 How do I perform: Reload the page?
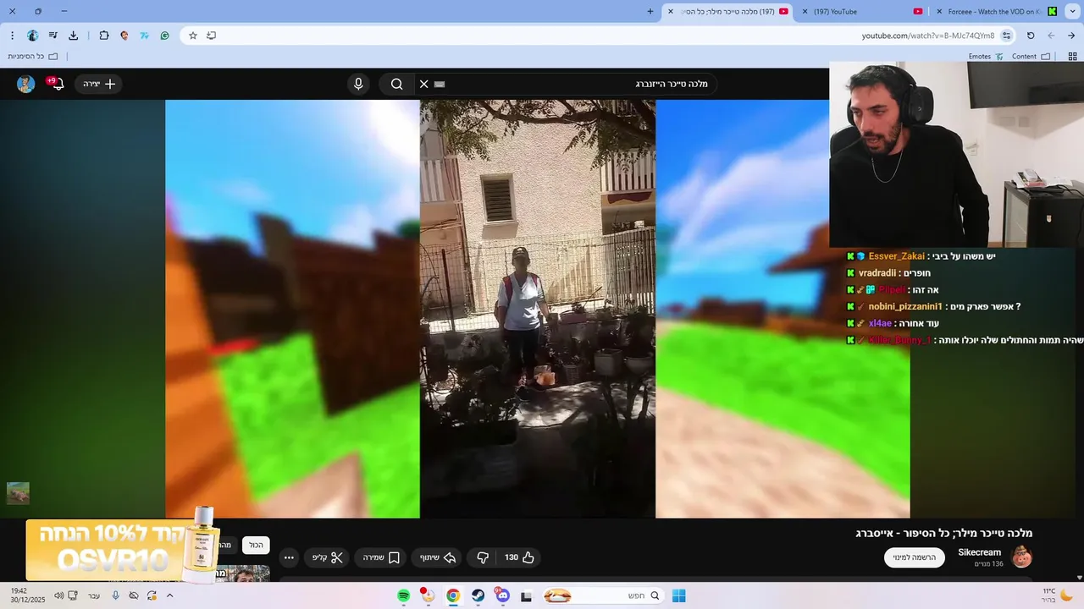coord(1031,36)
